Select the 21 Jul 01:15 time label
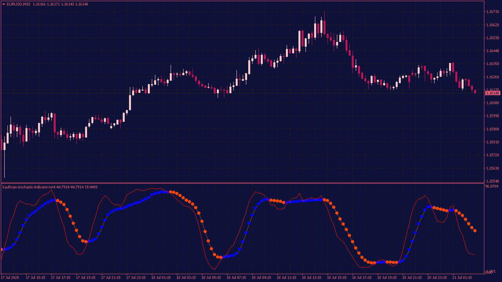The image size is (502, 282). (462, 278)
